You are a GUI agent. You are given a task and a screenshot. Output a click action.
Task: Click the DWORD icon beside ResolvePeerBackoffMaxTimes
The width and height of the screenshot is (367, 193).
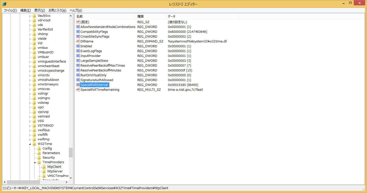(78, 65)
